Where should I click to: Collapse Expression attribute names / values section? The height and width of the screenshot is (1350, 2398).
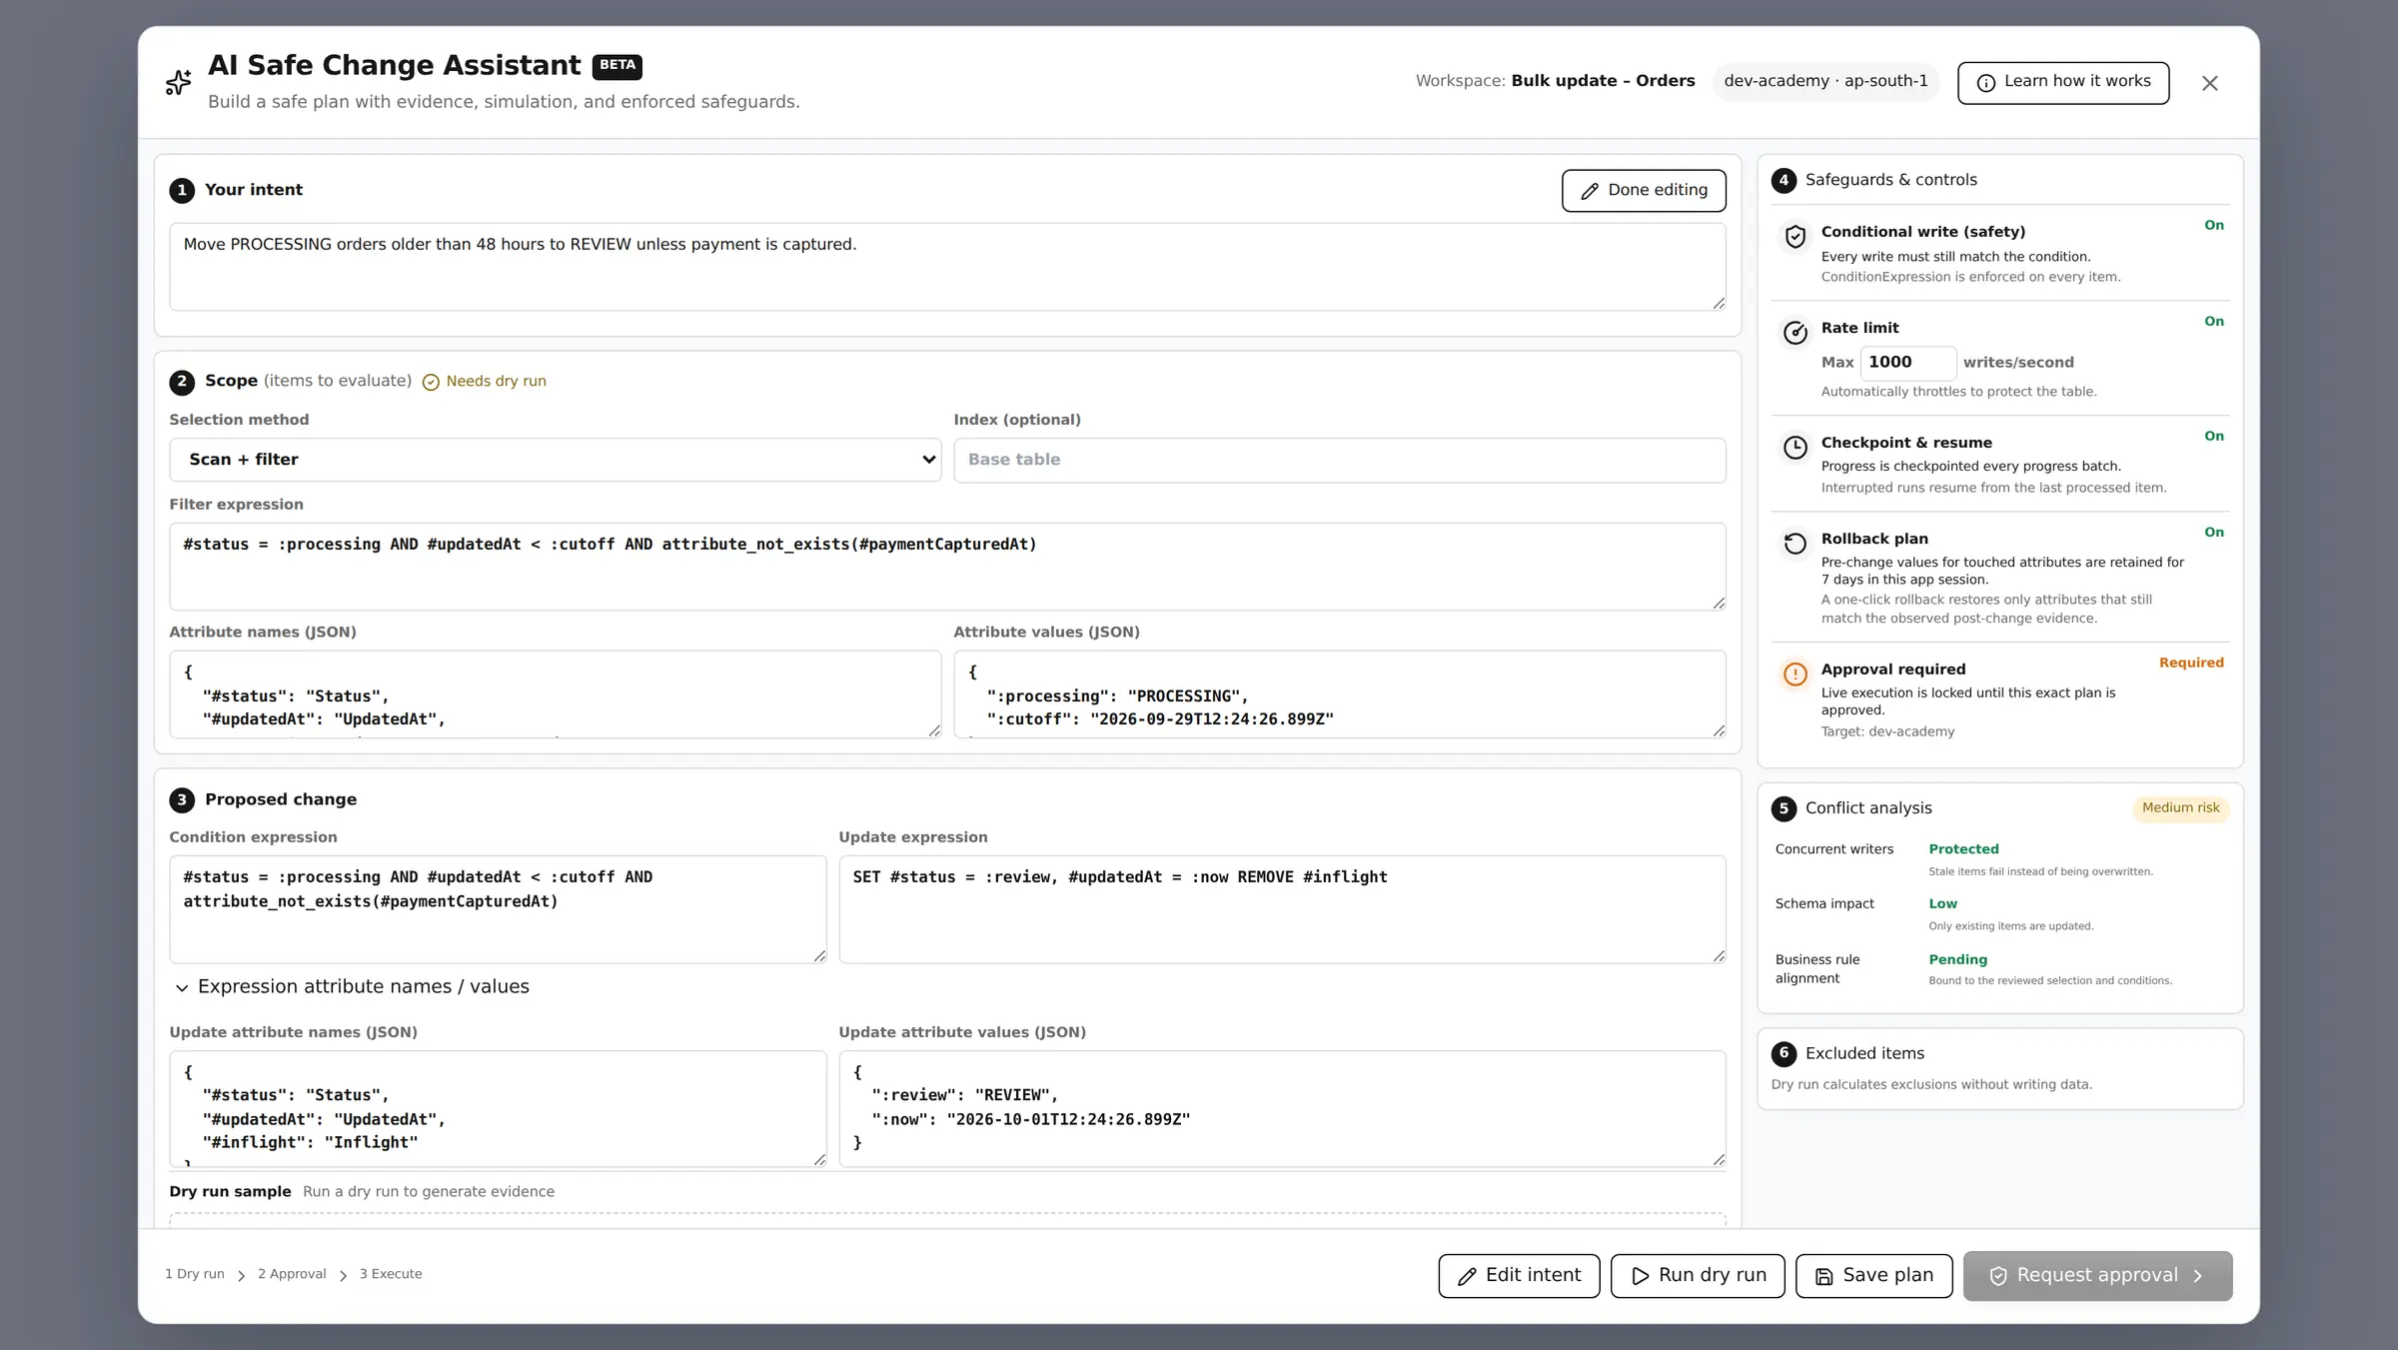point(353,986)
